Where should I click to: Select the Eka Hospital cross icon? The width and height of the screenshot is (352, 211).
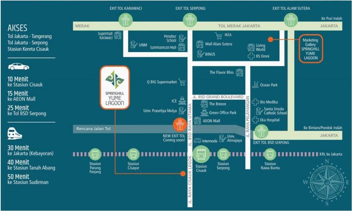(255, 120)
